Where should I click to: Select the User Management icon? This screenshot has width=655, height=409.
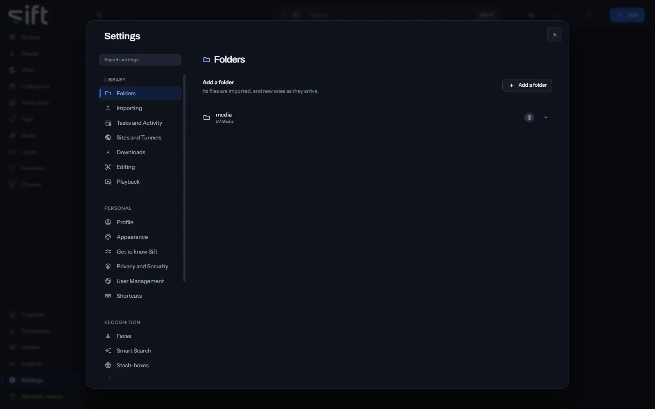coord(108,281)
